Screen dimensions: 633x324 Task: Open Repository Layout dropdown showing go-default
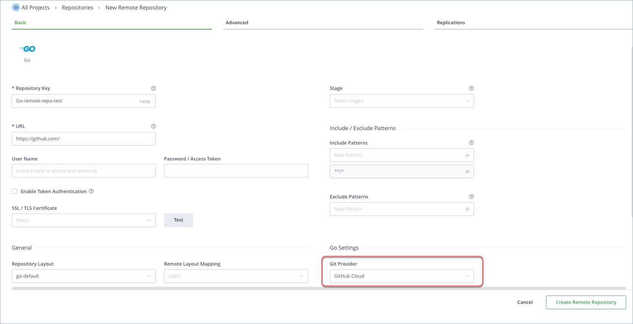pyautogui.click(x=83, y=276)
